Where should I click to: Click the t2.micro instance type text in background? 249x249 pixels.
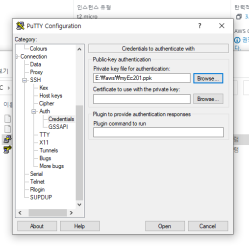(x=87, y=17)
